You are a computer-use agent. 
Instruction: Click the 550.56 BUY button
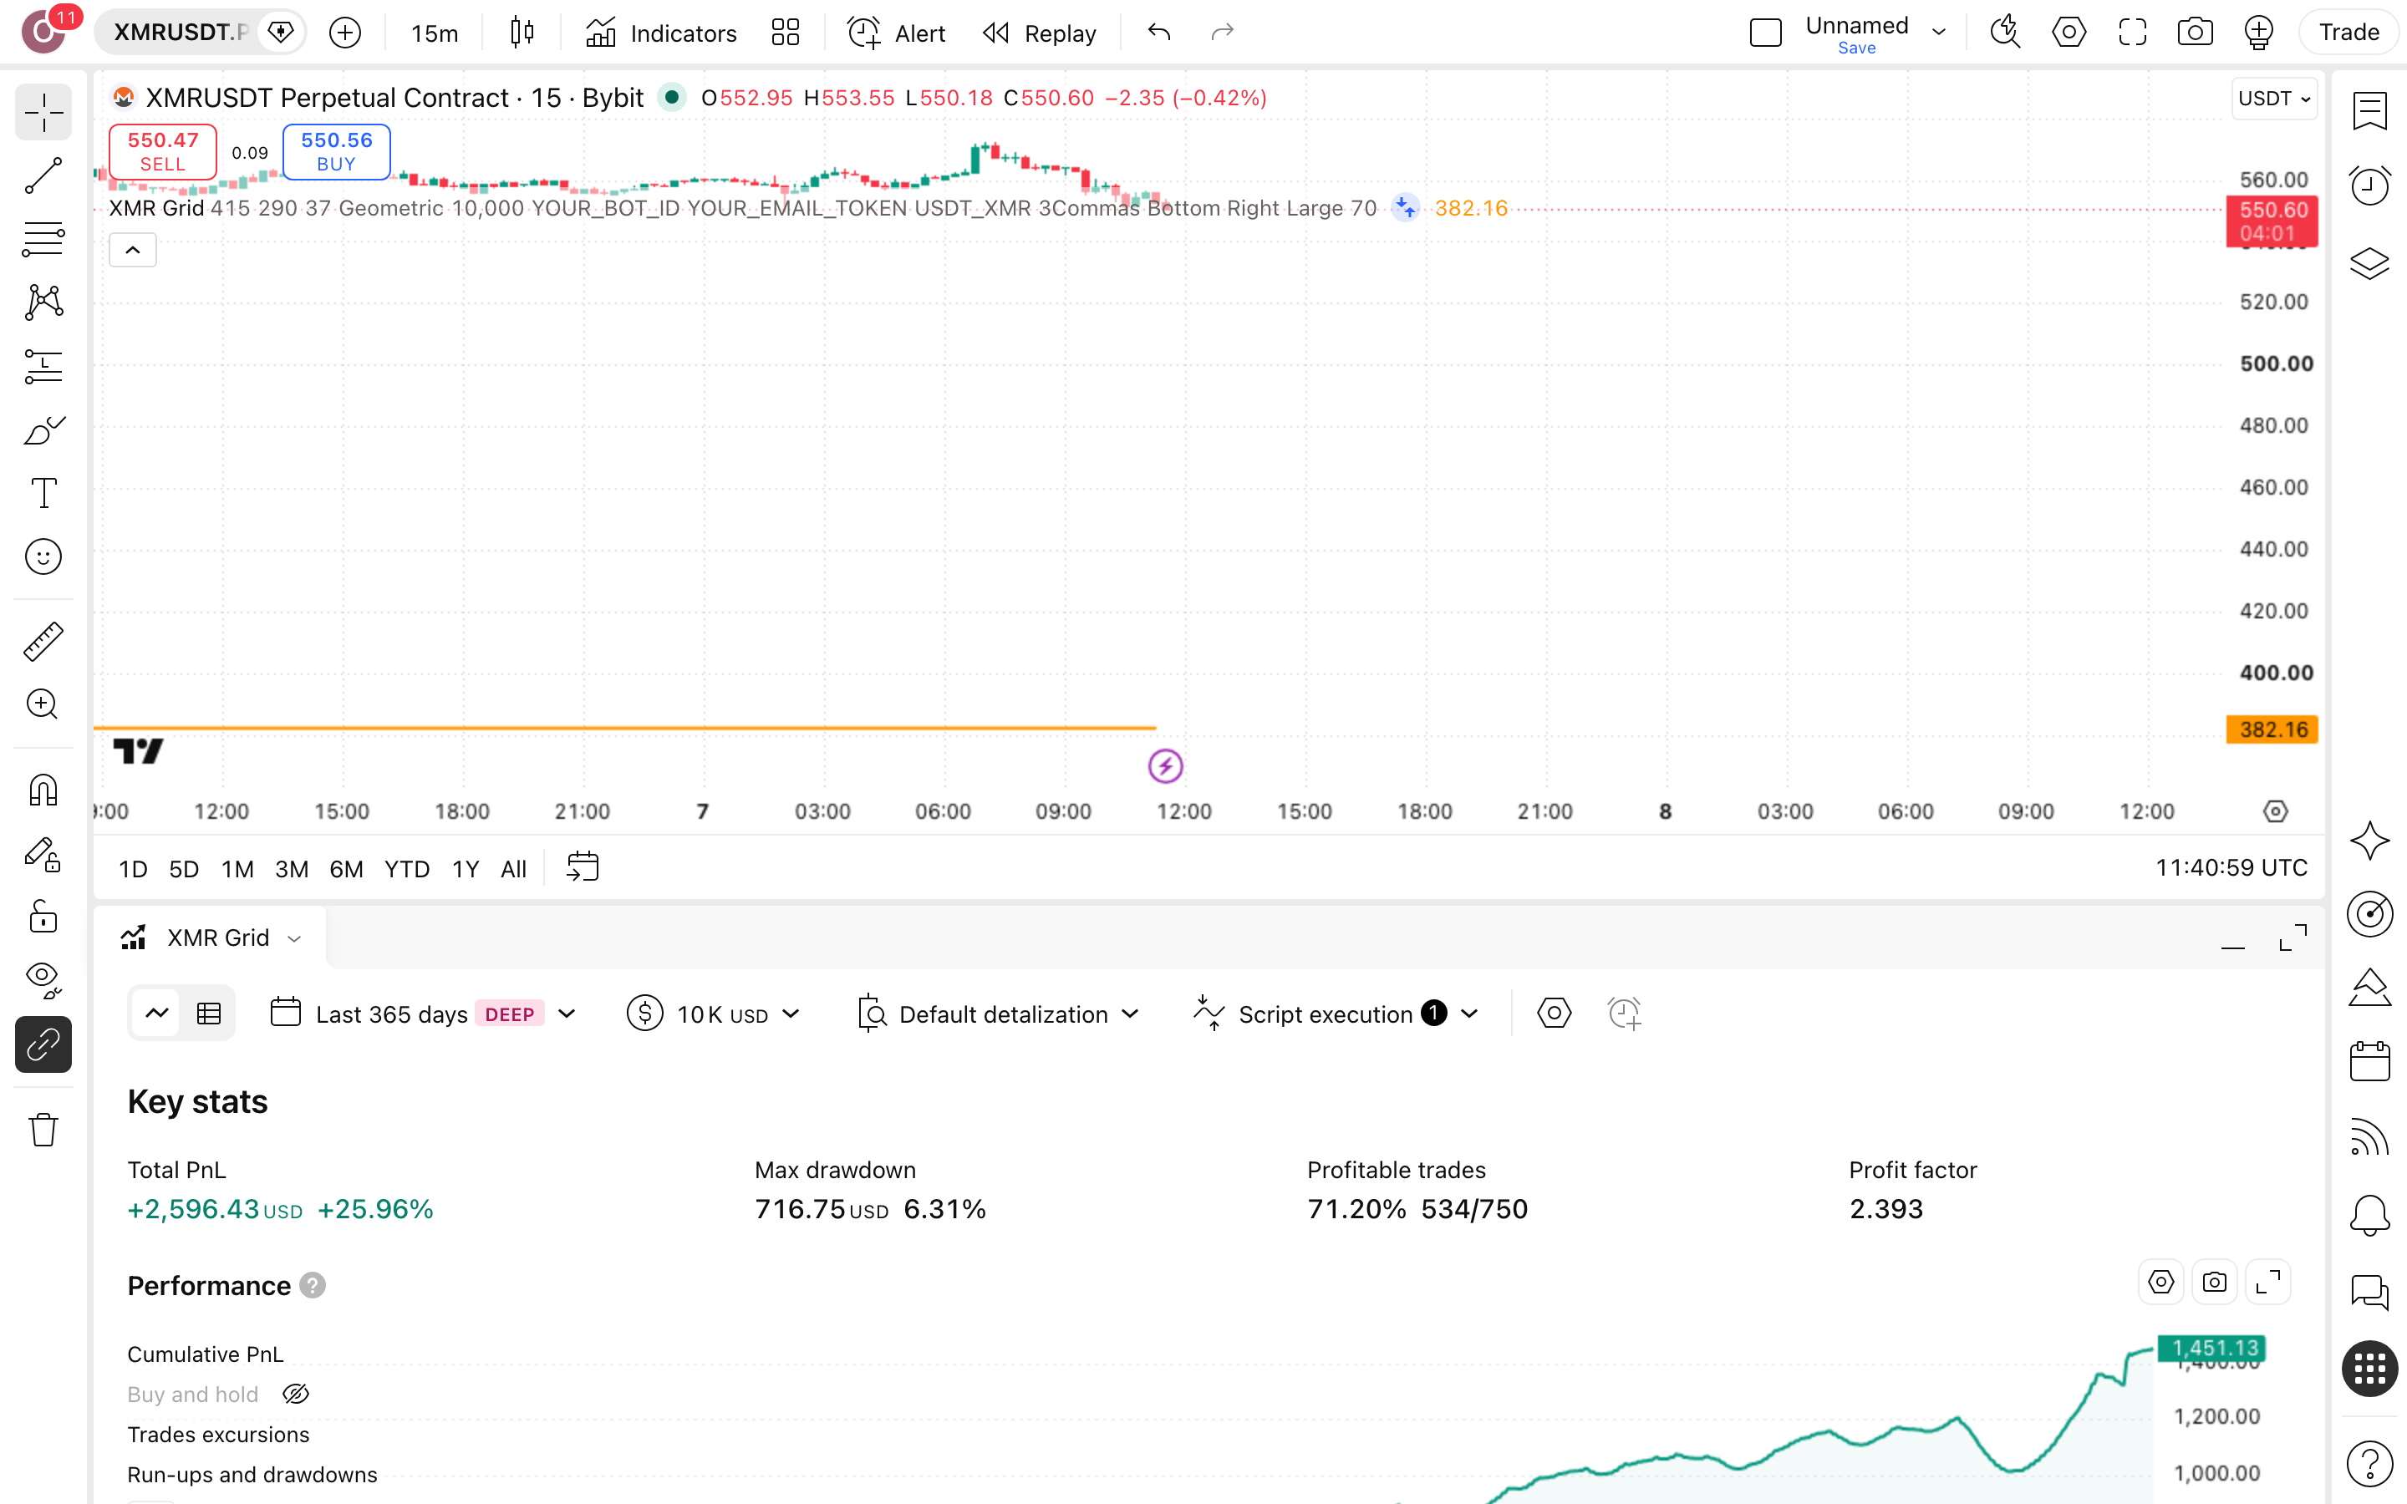point(336,152)
